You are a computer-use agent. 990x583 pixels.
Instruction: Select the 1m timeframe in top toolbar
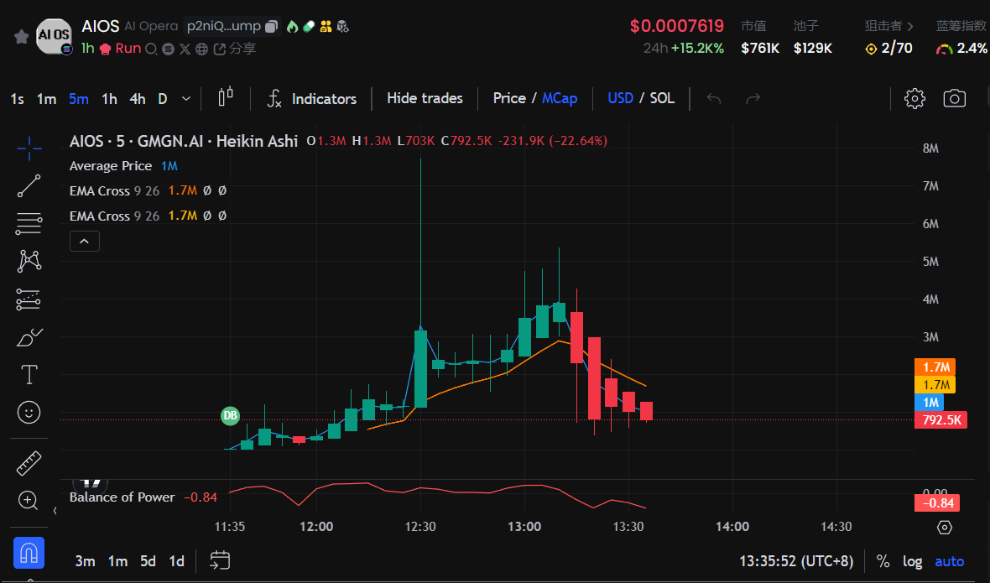pos(46,99)
